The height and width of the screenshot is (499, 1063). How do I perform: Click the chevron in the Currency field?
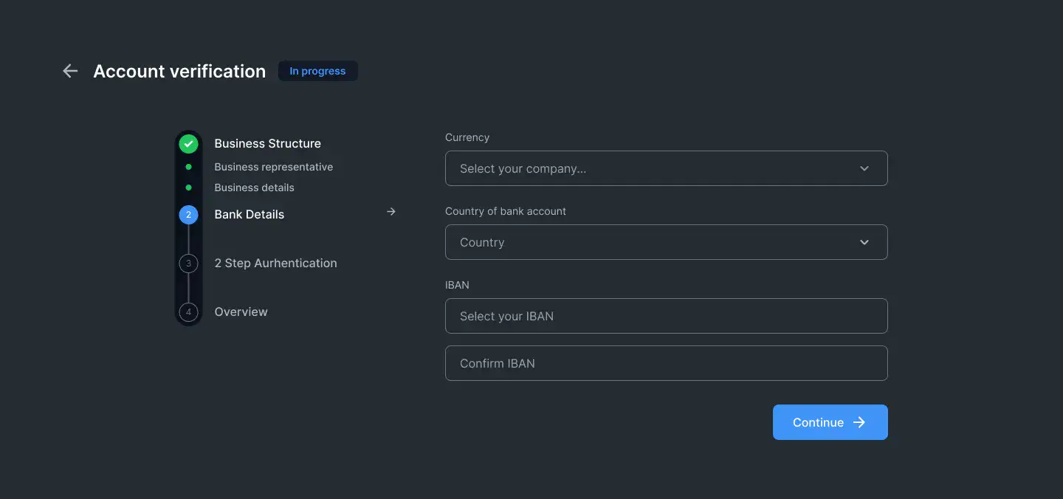point(864,168)
